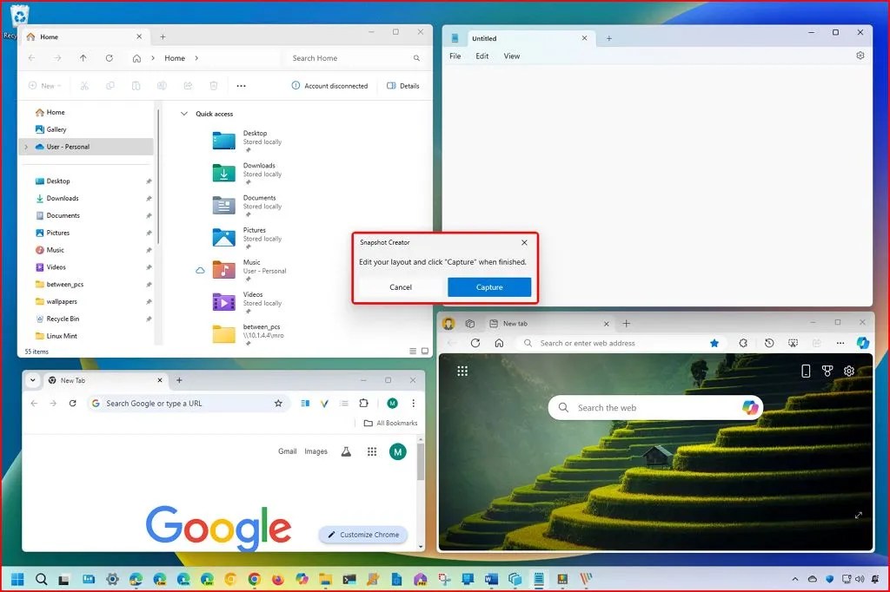
Task: Open the Windows Start menu
Action: (x=17, y=579)
